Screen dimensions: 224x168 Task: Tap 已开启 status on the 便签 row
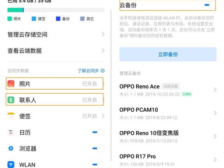coord(90,116)
